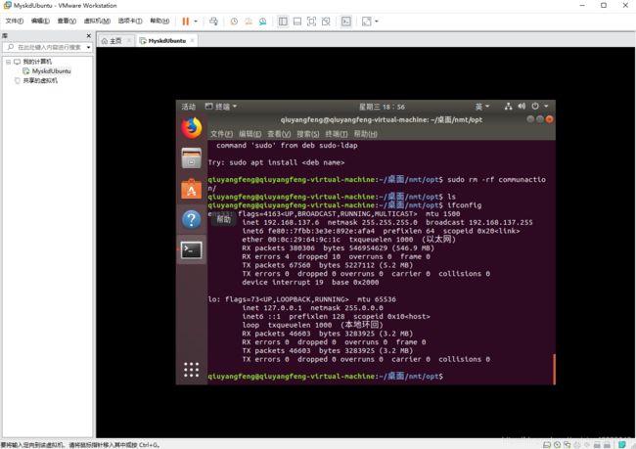Screen dimensions: 636x449
Task: Click the last terminal prompt line
Action: (x=326, y=377)
